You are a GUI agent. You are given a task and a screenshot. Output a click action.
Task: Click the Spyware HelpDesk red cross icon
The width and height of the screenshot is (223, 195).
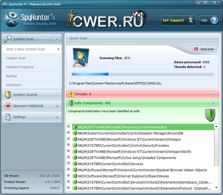tap(8, 106)
